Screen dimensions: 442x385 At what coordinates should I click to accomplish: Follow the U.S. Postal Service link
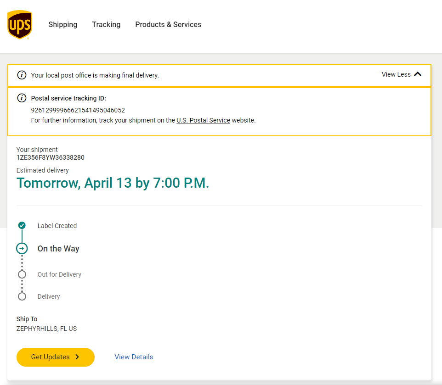point(203,121)
